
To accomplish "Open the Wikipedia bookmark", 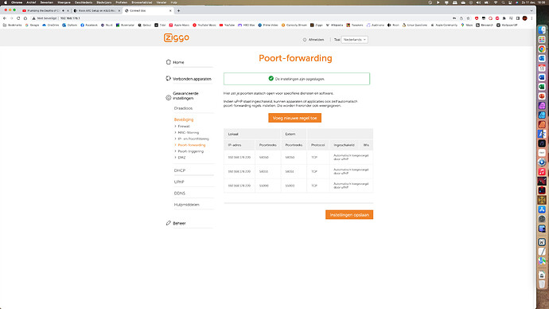I will 334,25.
